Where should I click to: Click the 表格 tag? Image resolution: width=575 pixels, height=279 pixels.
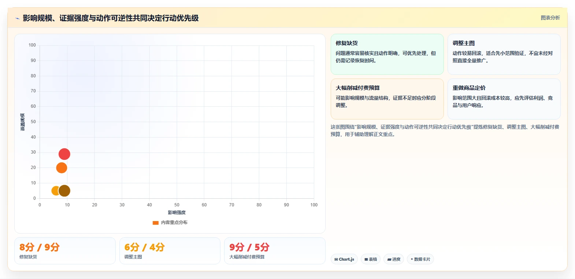tap(371, 259)
